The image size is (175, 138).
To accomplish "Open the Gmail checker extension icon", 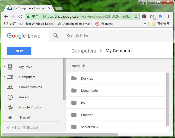I will coord(152,17).
